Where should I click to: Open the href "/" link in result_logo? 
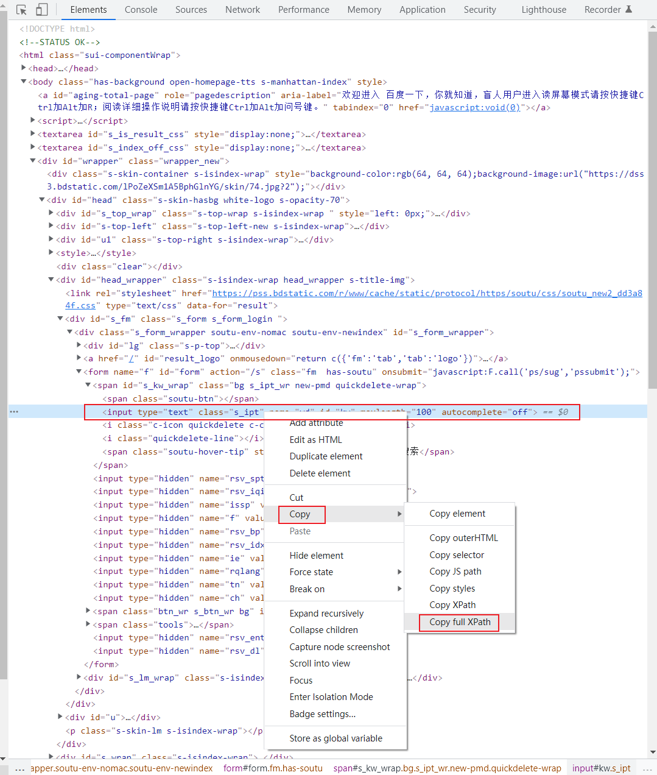132,358
